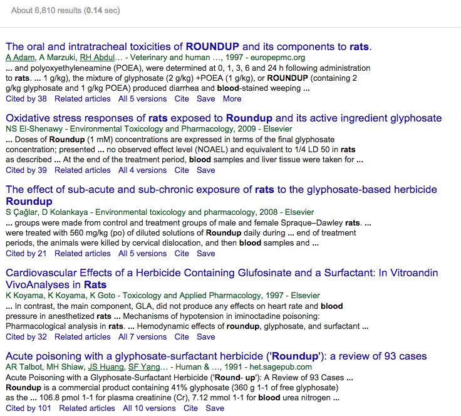Cite the Oxidative stress responses article
461x416 pixels.
[182, 170]
